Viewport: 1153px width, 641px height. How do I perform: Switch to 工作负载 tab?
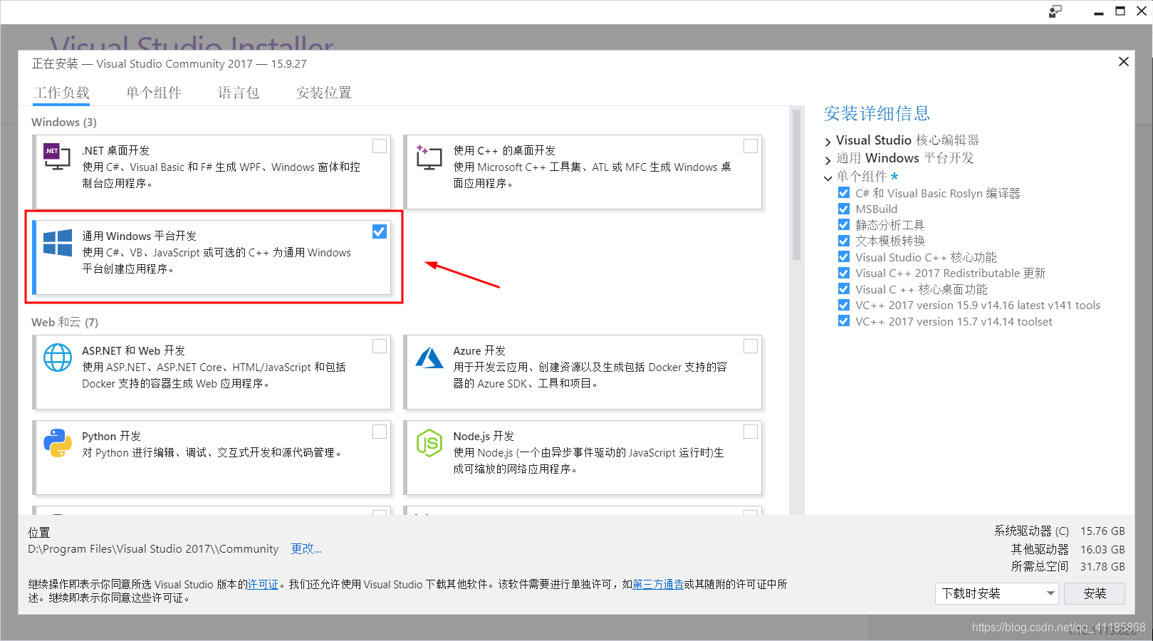pyautogui.click(x=62, y=93)
